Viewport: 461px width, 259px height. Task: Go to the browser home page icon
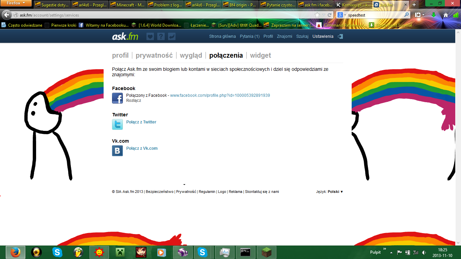pyautogui.click(x=445, y=15)
